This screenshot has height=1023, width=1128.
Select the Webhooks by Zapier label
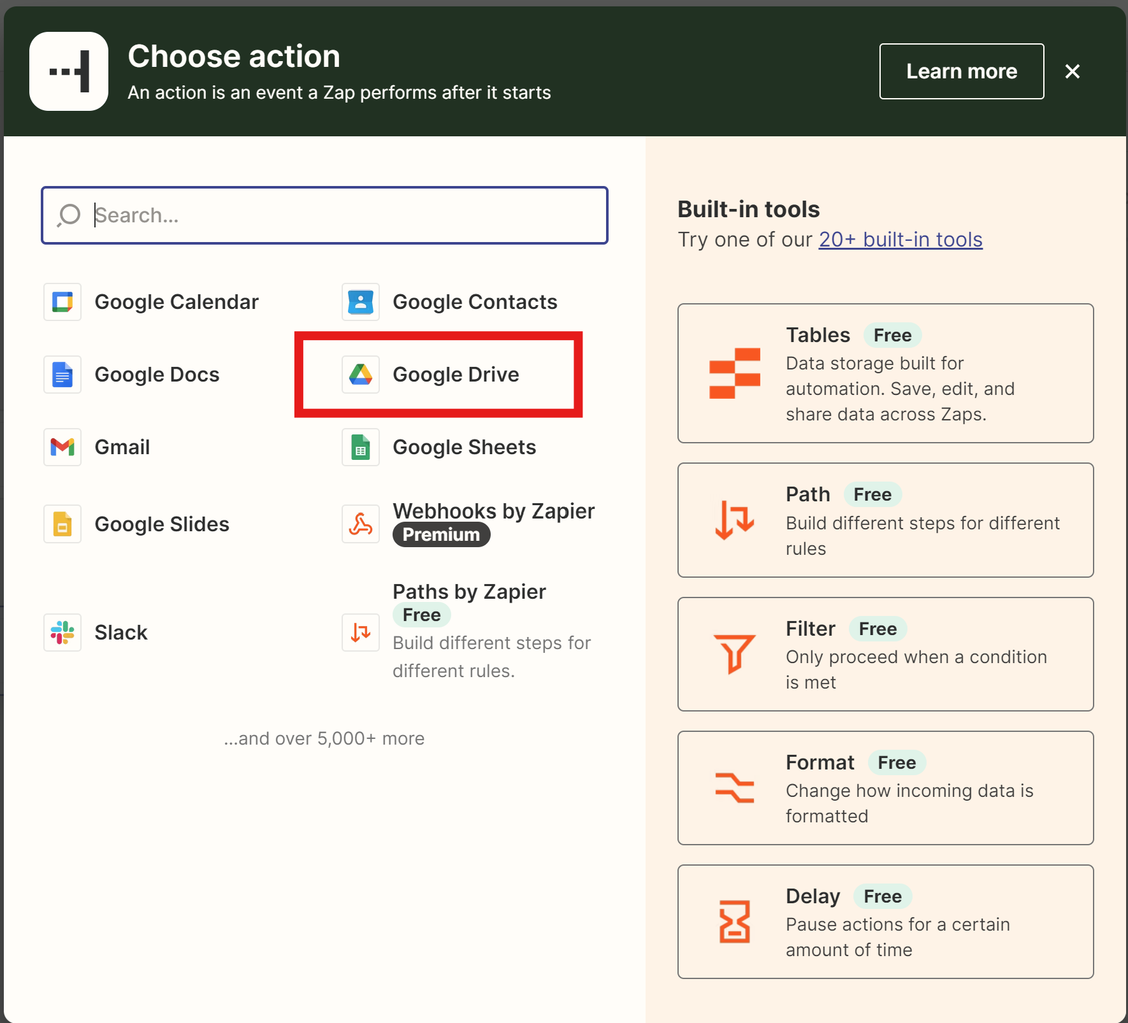pos(494,511)
